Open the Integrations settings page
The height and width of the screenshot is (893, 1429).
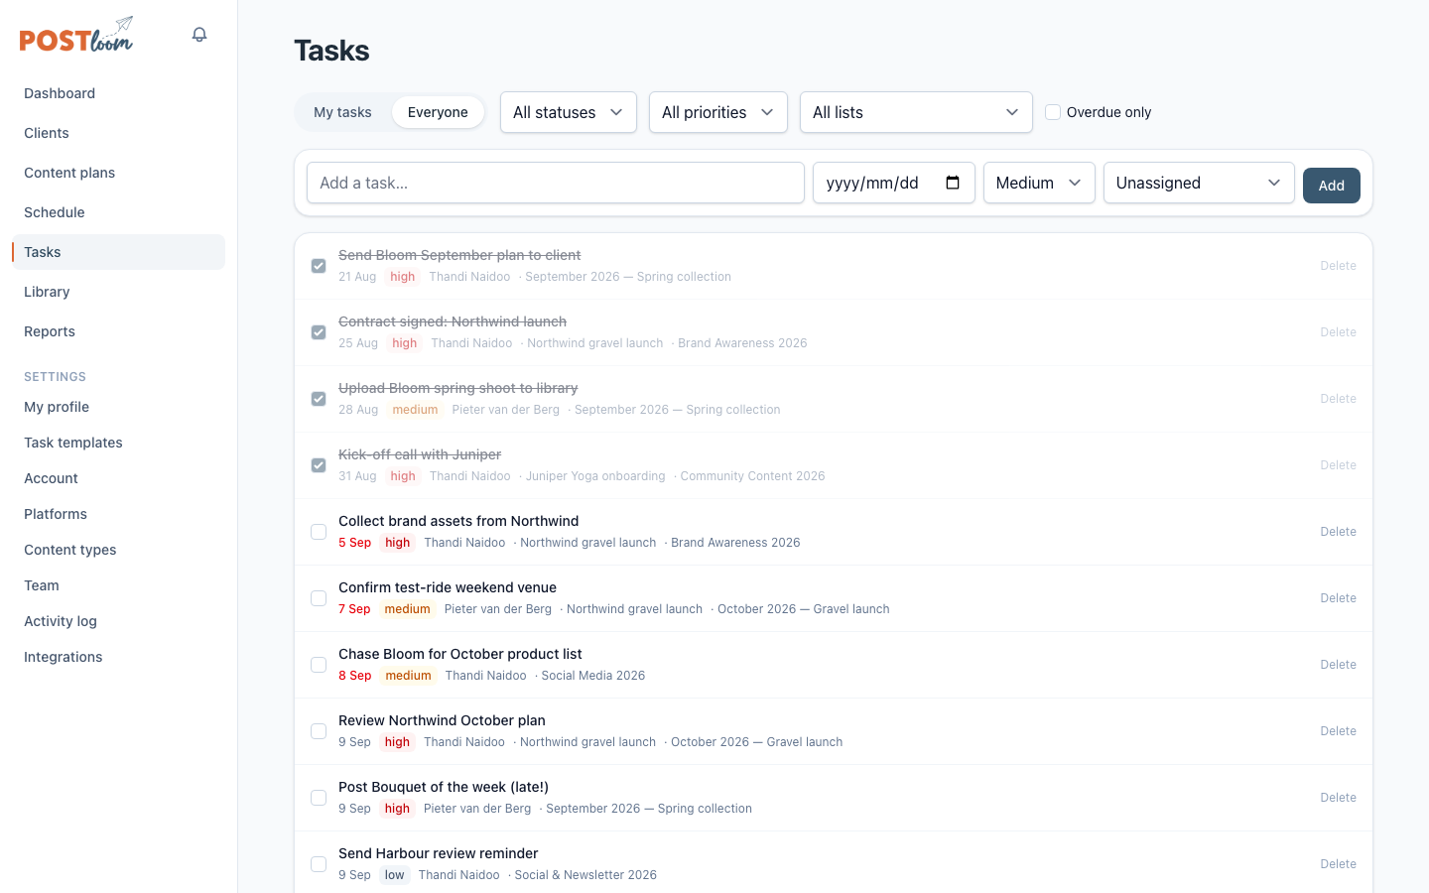(x=118, y=657)
